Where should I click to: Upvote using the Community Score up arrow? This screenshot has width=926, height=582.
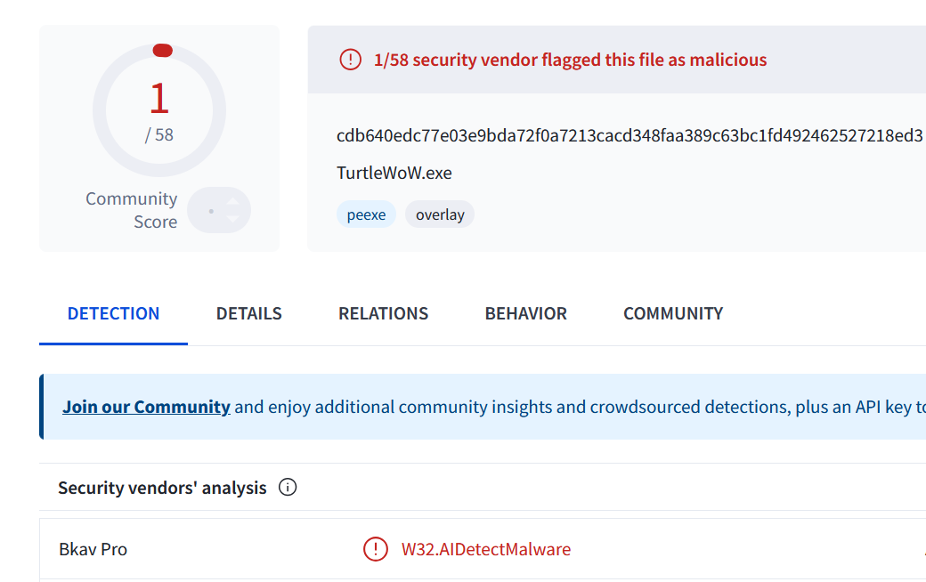pos(232,202)
